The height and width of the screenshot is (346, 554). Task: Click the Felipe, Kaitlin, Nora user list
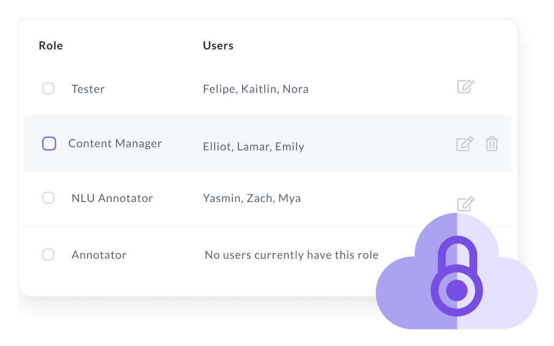[256, 89]
